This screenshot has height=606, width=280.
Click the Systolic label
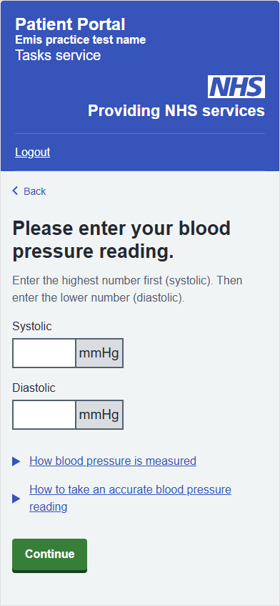click(x=32, y=326)
